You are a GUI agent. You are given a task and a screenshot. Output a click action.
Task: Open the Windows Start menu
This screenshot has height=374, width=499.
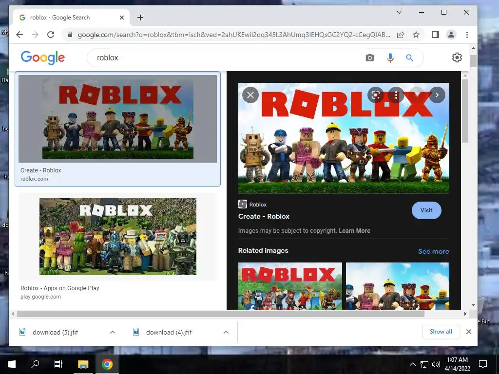click(12, 364)
